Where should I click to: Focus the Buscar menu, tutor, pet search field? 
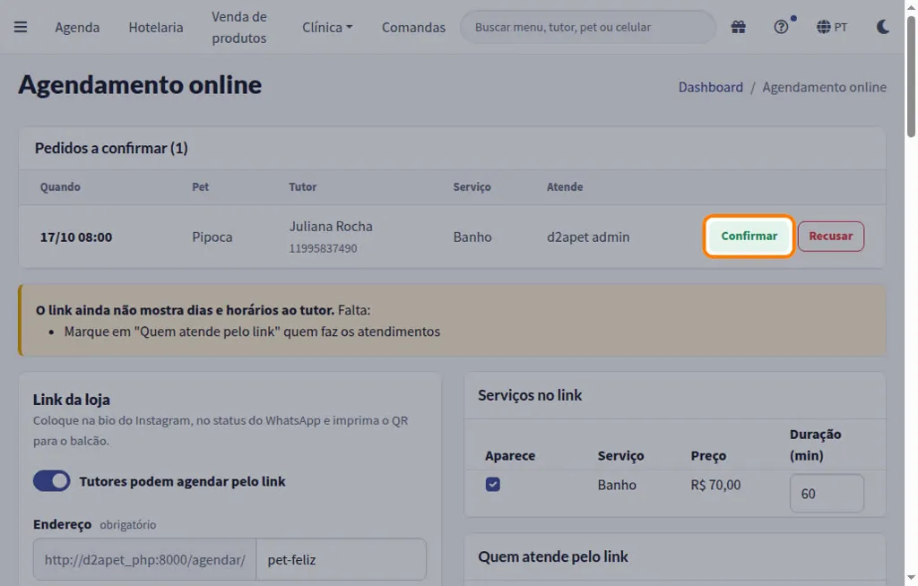588,27
